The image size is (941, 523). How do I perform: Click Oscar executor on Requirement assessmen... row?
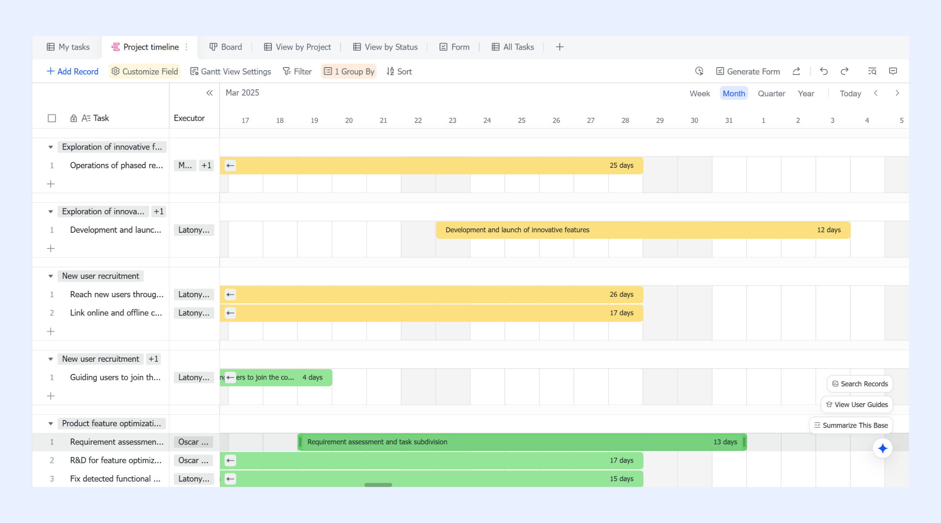point(193,442)
